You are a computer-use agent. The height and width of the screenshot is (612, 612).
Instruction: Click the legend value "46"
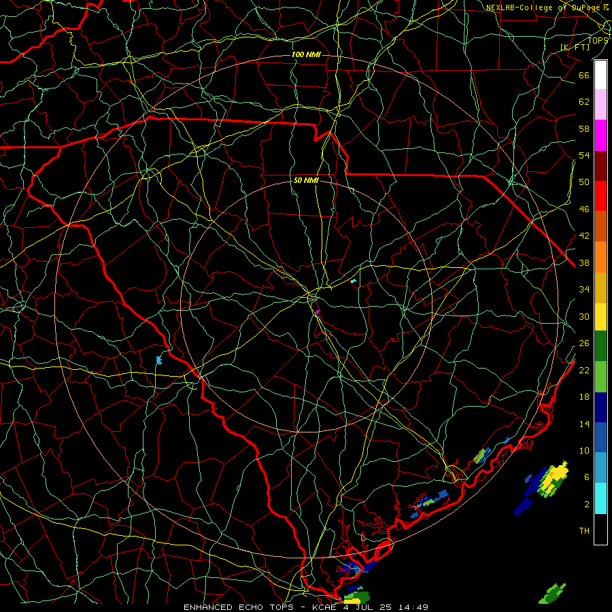click(x=584, y=209)
